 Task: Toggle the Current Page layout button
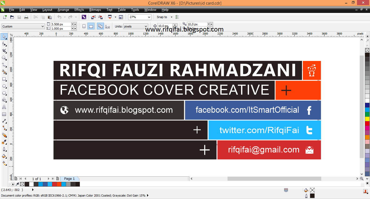(108, 26)
